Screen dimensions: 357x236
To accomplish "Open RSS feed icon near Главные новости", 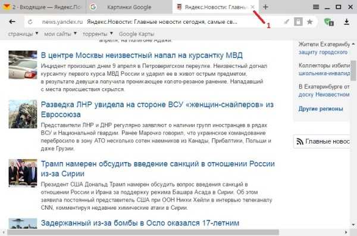I will (x=300, y=142).
